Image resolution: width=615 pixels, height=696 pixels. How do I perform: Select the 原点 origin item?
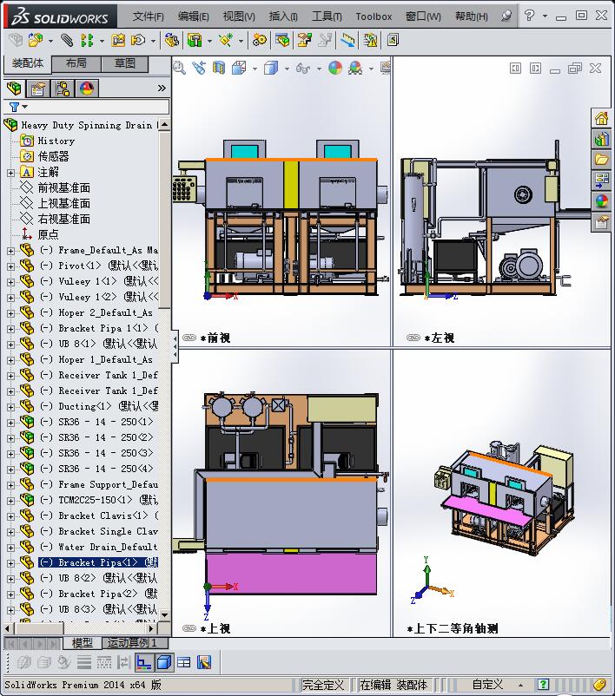point(49,234)
